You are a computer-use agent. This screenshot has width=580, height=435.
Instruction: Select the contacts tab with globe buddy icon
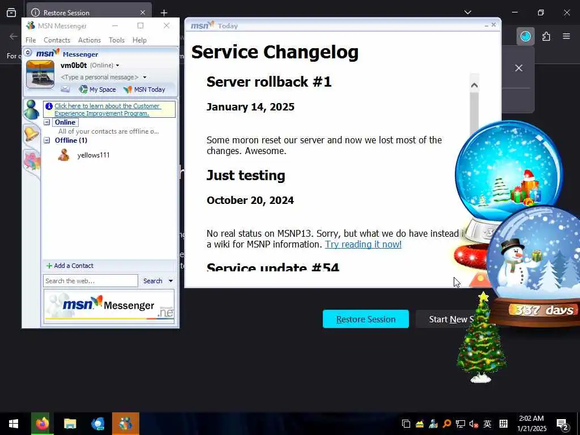coord(32,109)
